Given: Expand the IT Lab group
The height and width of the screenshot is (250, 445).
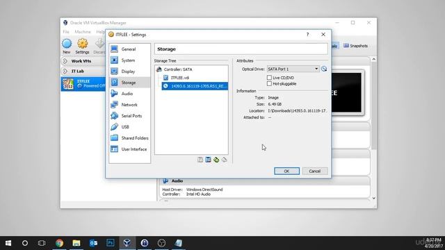Looking at the screenshot, I should (x=65, y=71).
